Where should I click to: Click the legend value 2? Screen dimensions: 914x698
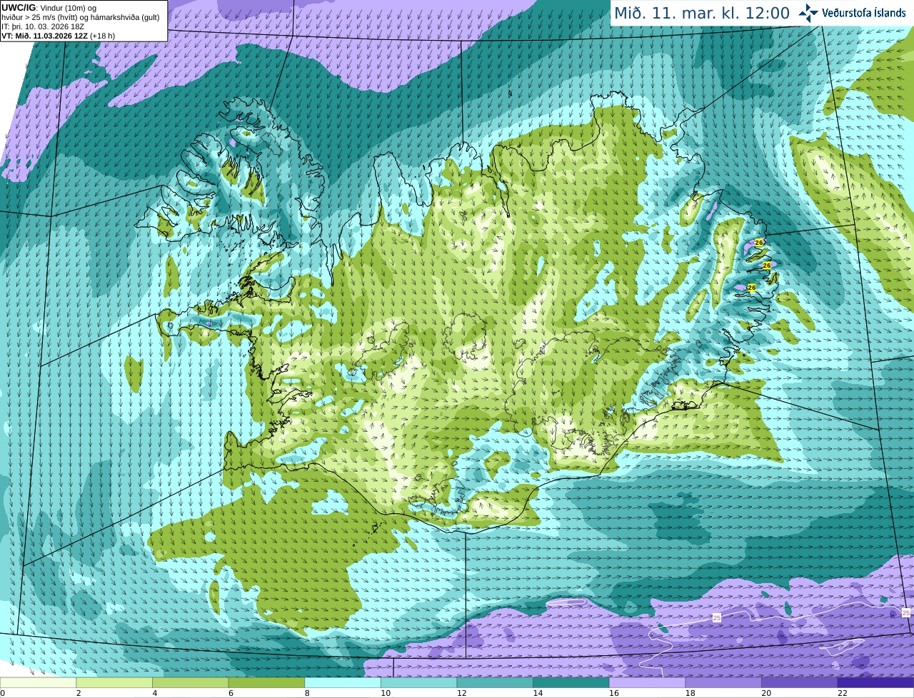point(79,693)
